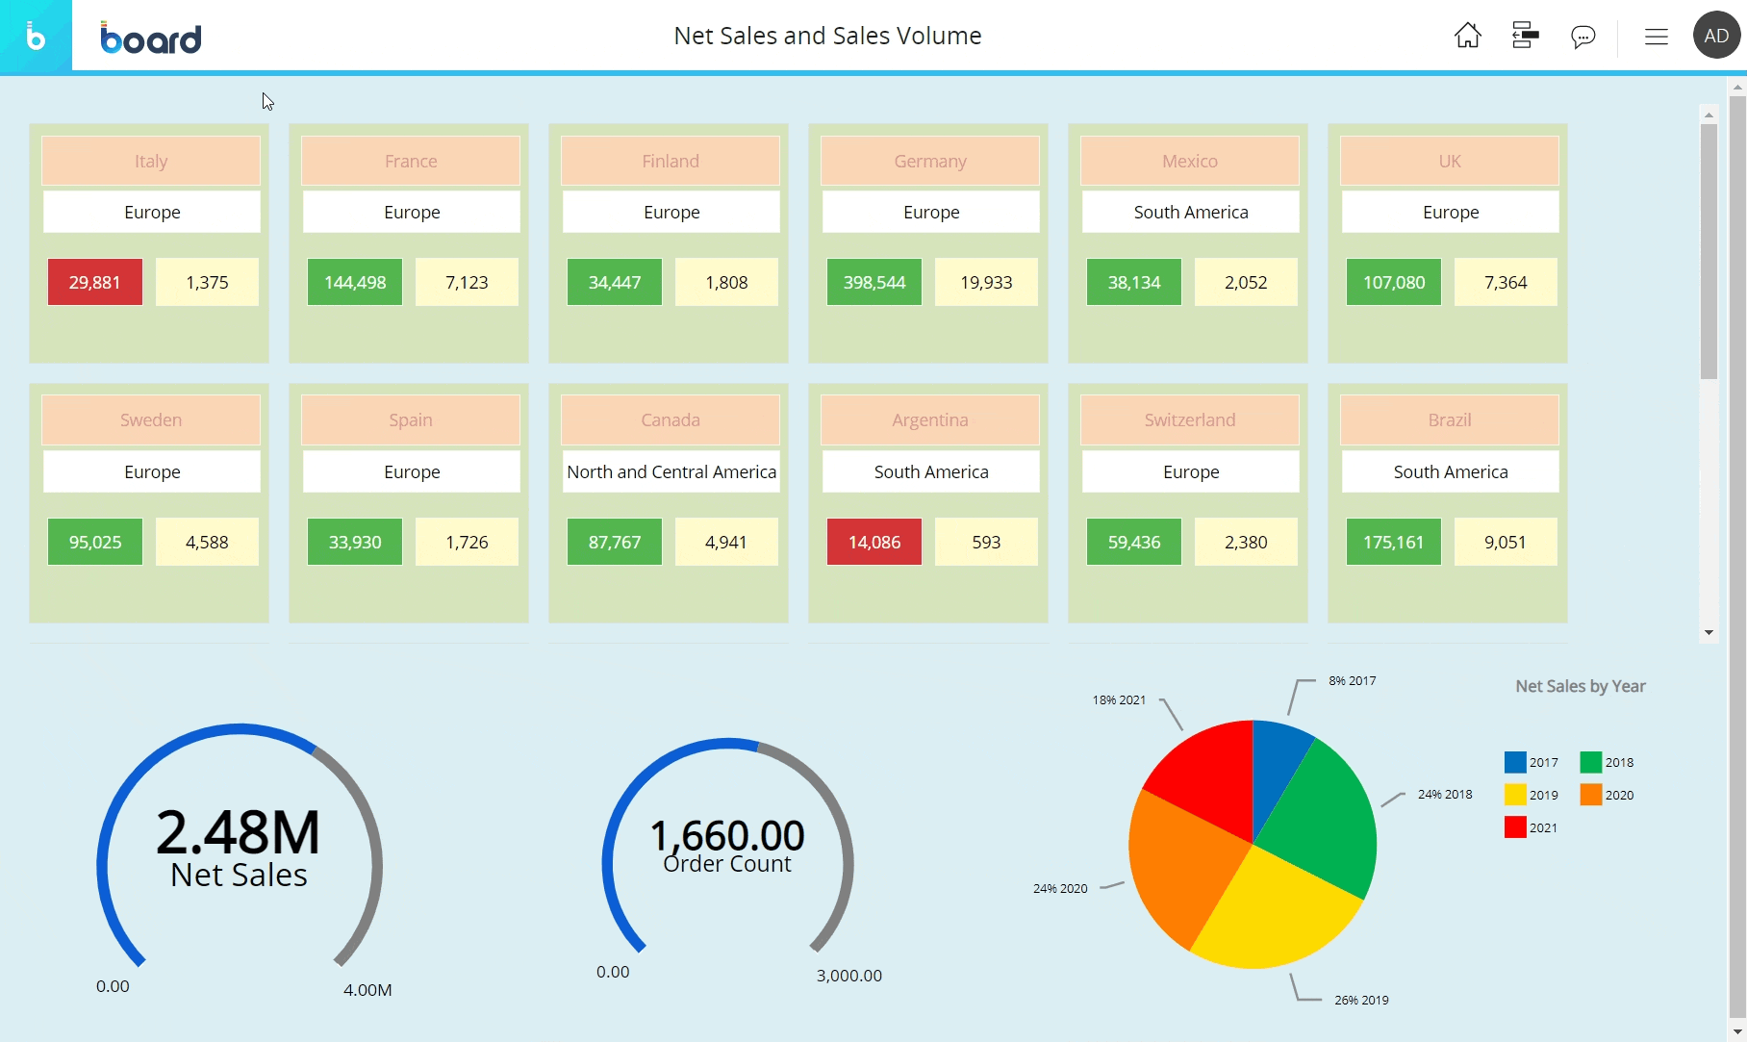Image resolution: width=1747 pixels, height=1042 pixels.
Task: Click the 2019 yellow legend swatch
Action: pyautogui.click(x=1515, y=795)
